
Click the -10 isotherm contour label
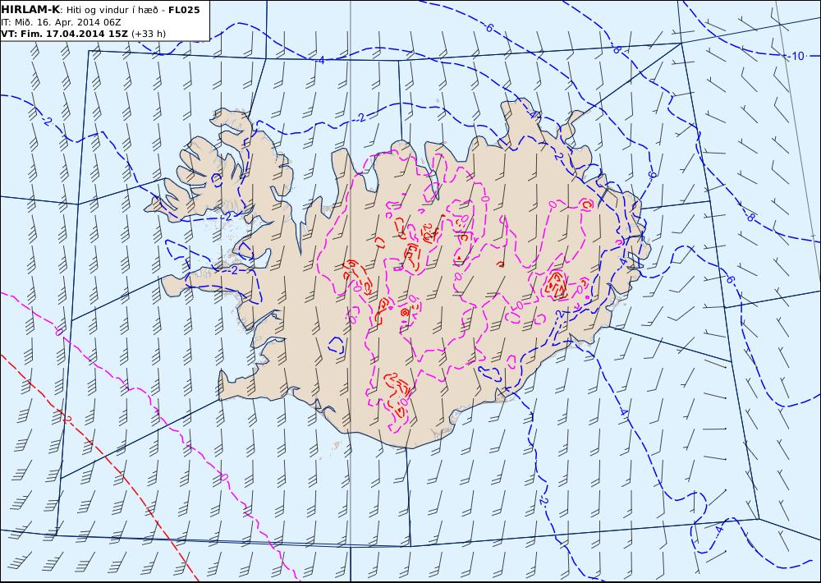click(x=796, y=56)
